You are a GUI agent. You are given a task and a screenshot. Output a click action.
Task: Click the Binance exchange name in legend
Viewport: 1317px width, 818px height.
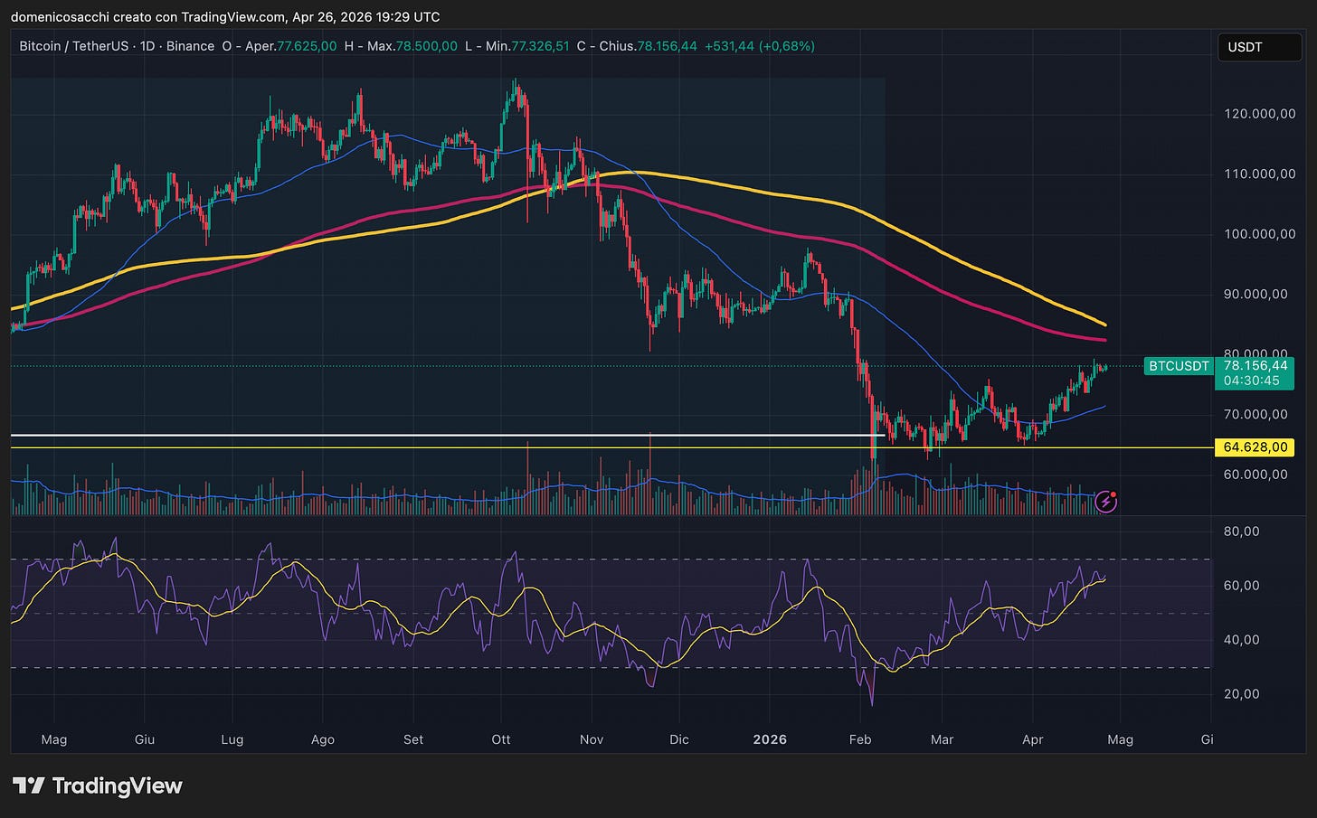pos(190,46)
